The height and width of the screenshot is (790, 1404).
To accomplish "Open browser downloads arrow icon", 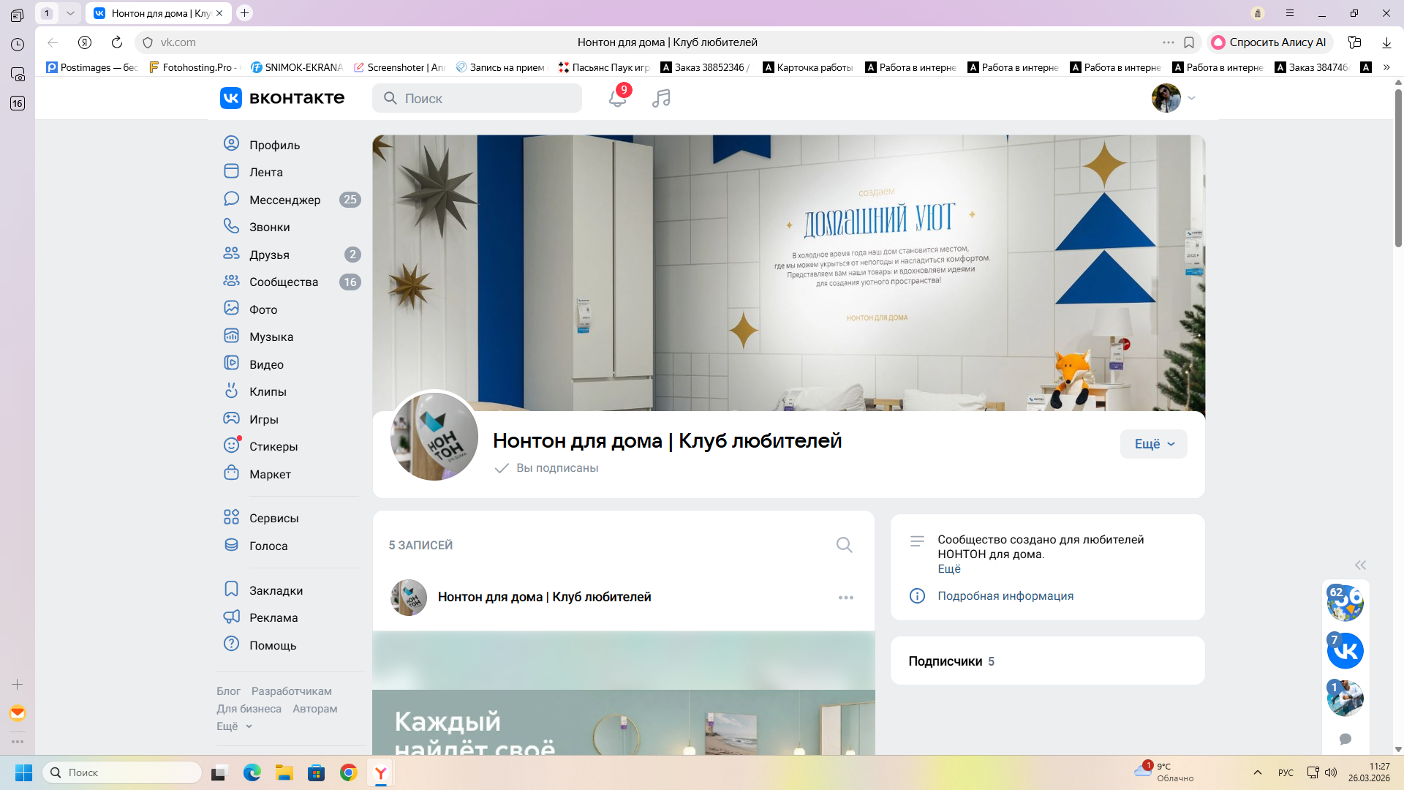I will 1386,42.
